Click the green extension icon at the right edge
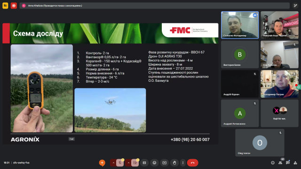Screen dimensions: 301x169 (x=299, y=87)
